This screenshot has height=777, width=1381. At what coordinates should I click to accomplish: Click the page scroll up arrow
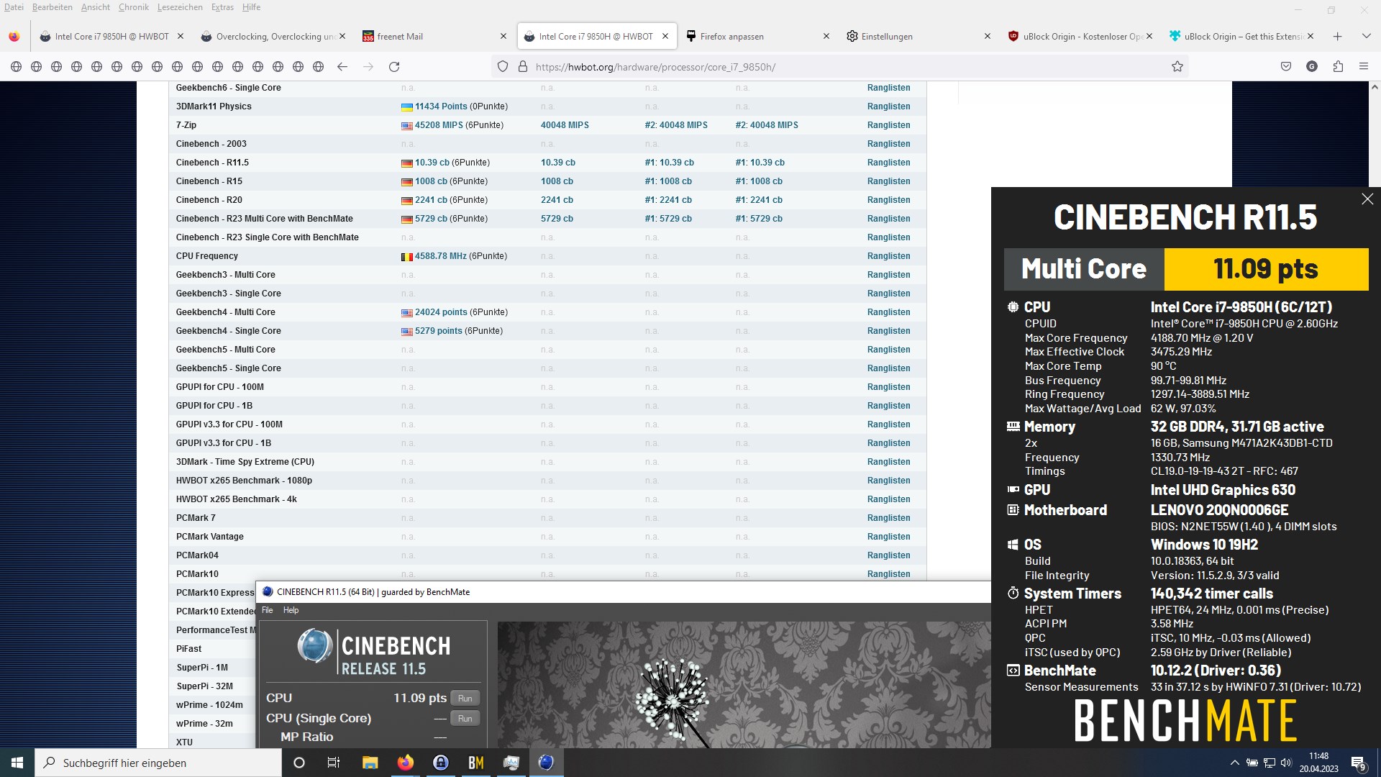1374,87
